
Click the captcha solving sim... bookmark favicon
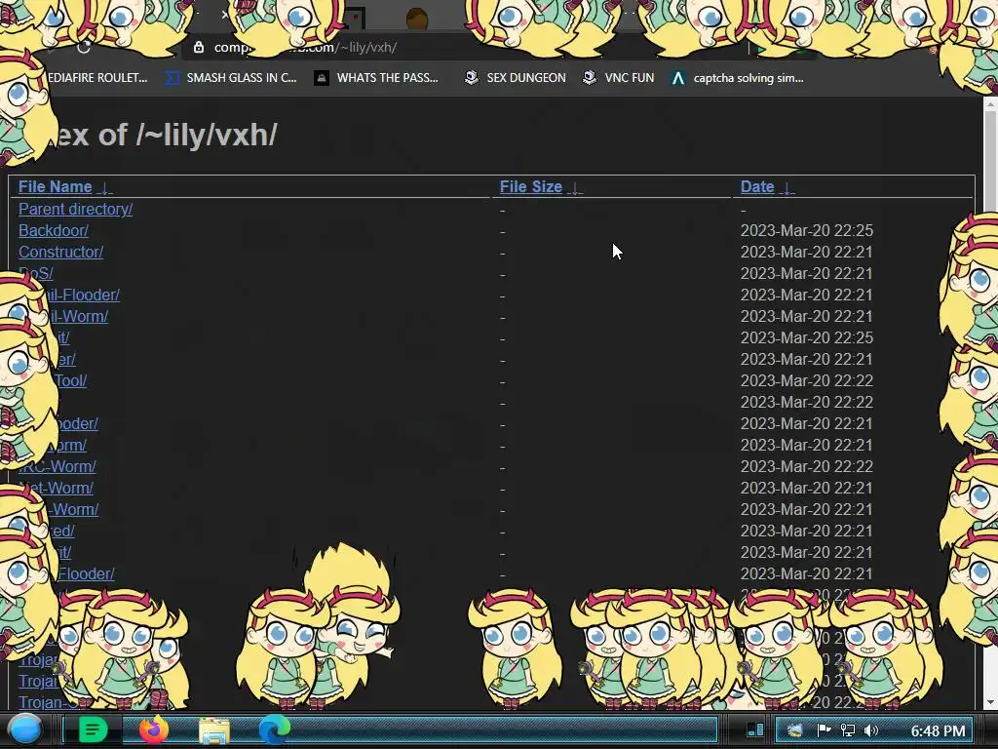678,78
